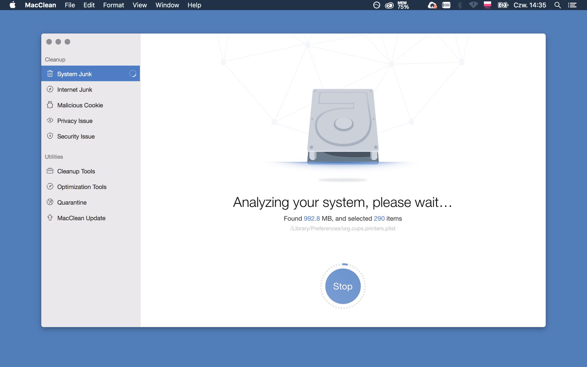The height and width of the screenshot is (367, 587).
Task: Click the cloud home menu bar icon
Action: click(432, 5)
